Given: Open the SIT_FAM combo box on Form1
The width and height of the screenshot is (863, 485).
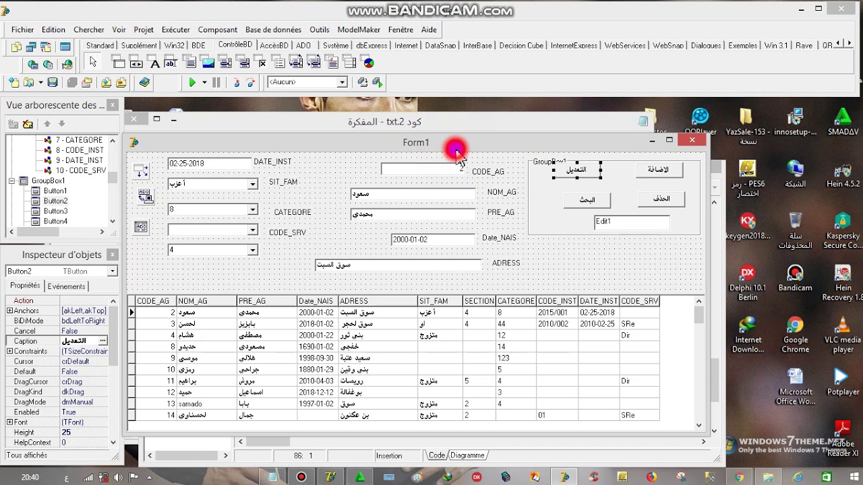Looking at the screenshot, I should (x=253, y=184).
